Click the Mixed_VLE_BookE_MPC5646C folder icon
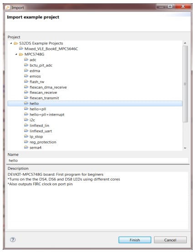195x252 pixels. [x=21, y=48]
